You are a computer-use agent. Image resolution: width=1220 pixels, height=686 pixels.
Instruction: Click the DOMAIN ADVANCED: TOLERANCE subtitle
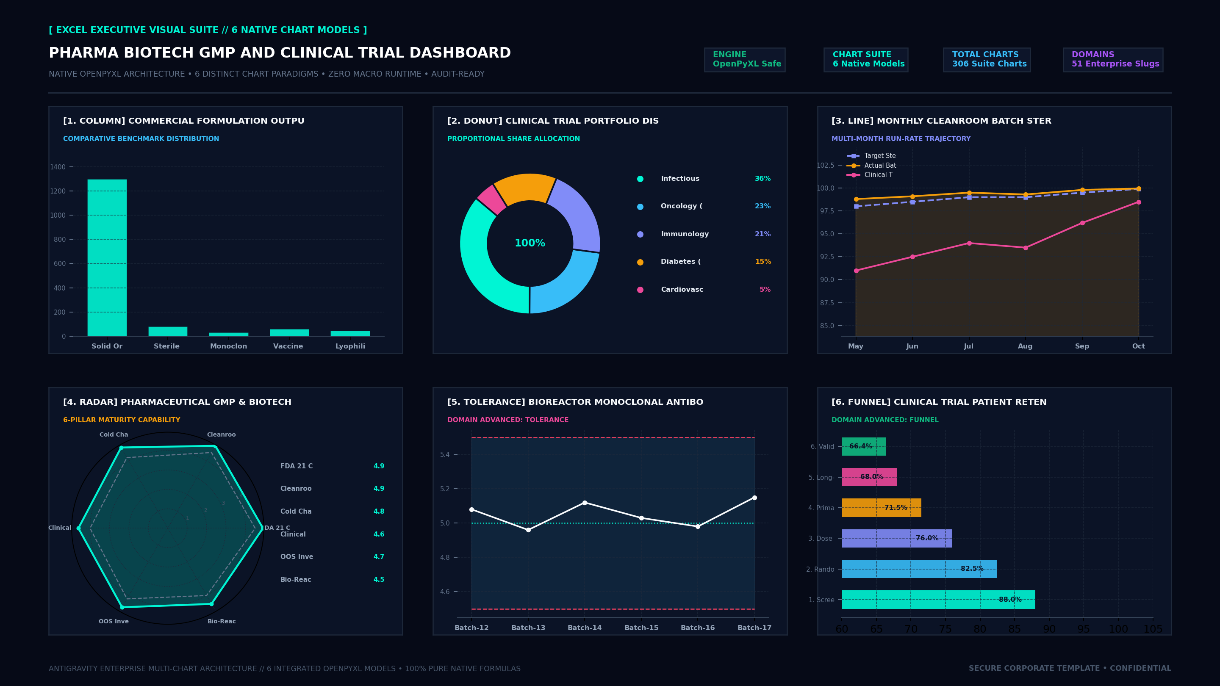click(x=508, y=420)
